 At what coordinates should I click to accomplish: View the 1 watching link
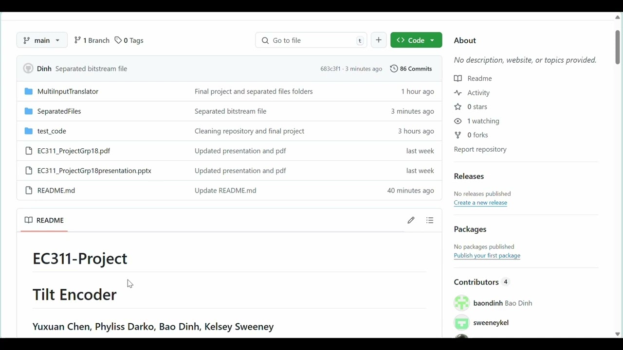point(476,121)
